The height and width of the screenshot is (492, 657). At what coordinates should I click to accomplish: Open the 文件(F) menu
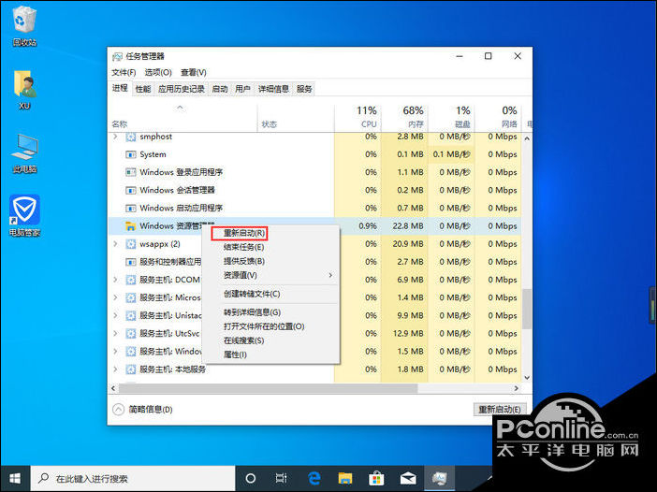click(124, 72)
